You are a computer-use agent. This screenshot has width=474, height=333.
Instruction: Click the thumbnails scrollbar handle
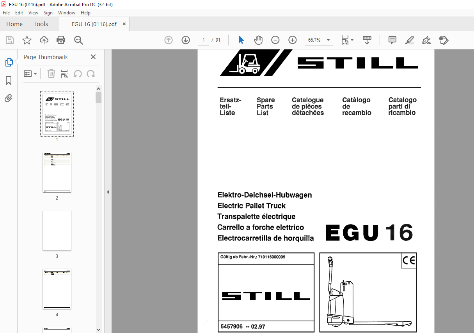coord(98,97)
